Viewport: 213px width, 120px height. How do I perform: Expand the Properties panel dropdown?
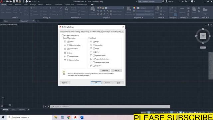[x=138, y=18]
